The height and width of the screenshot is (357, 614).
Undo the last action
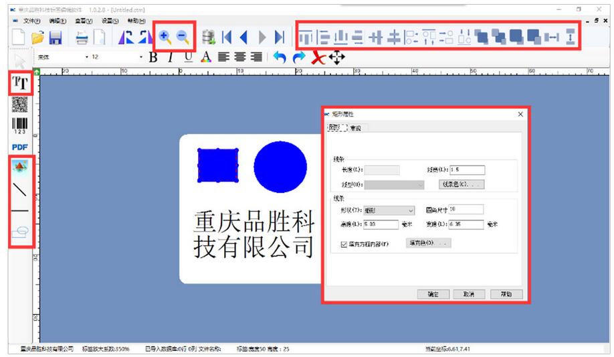[279, 58]
